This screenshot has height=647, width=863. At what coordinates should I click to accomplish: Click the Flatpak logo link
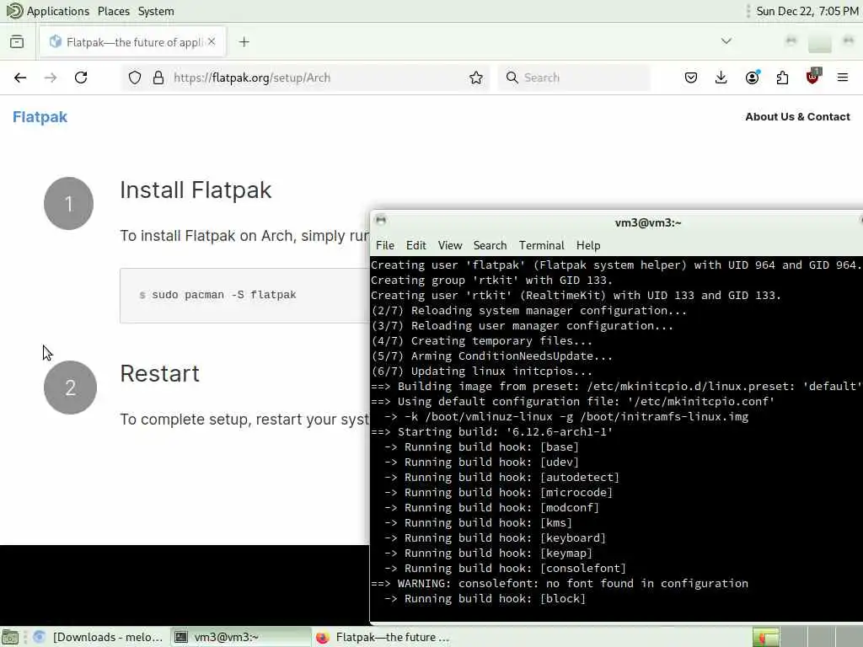coord(40,116)
